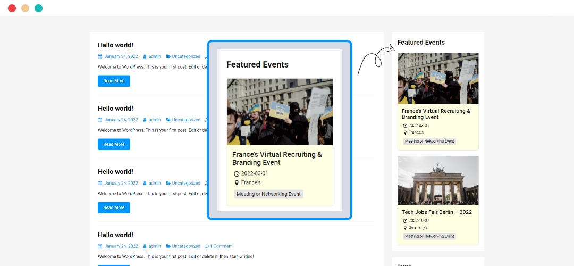This screenshot has width=574, height=266.
Task: Click the comment bubble icon near '1 Comment'
Action: (x=207, y=246)
